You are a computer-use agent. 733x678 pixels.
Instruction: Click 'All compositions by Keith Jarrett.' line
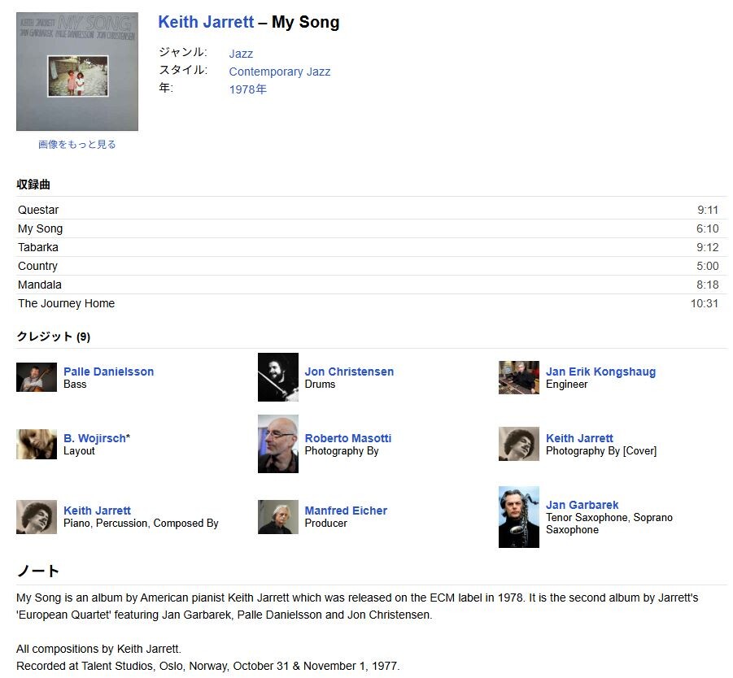pyautogui.click(x=98, y=649)
